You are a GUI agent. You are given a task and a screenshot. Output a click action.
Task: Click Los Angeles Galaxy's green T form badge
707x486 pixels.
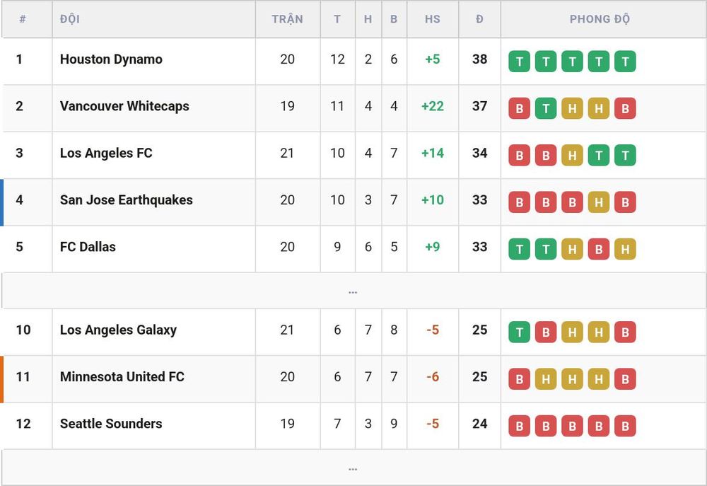point(520,332)
